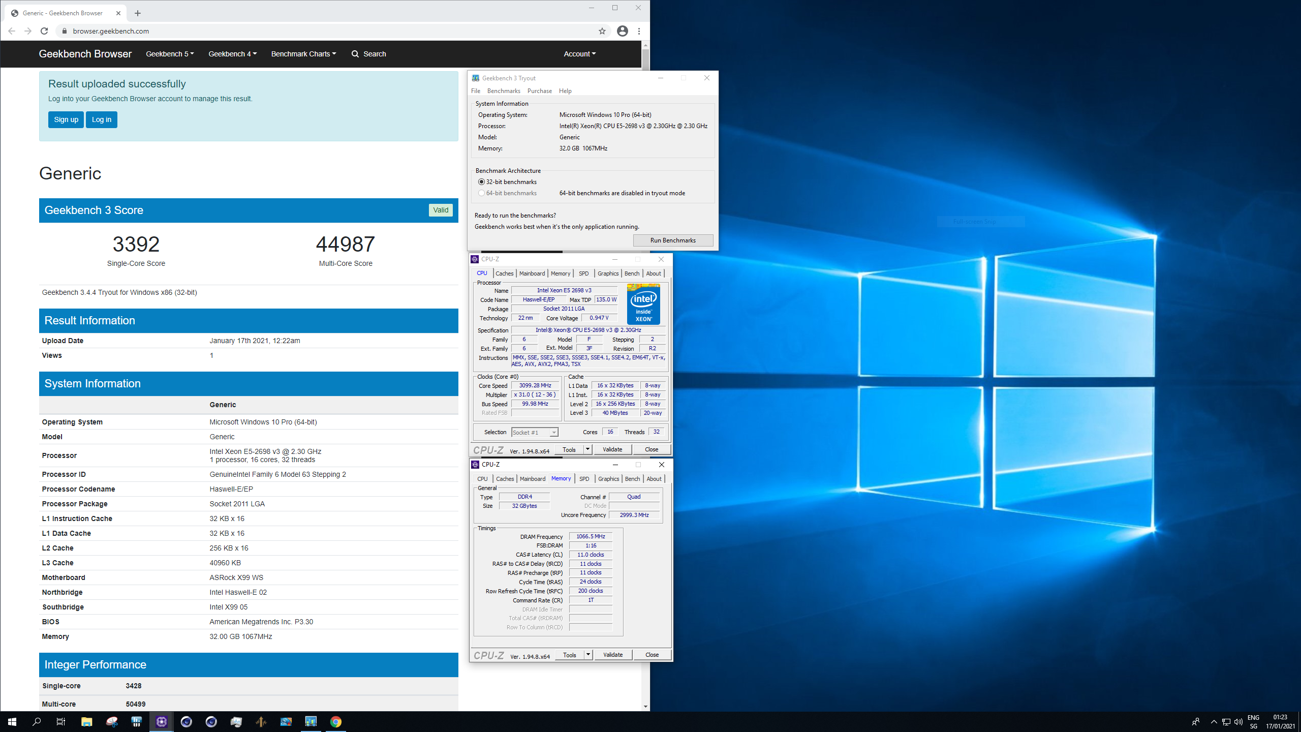The width and height of the screenshot is (1301, 732).
Task: Open Tools arrow in the CPU-Z CPU-tab window
Action: tap(588, 449)
